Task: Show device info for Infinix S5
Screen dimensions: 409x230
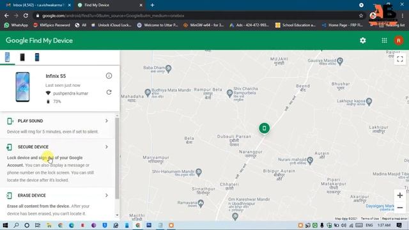Action: [x=109, y=76]
